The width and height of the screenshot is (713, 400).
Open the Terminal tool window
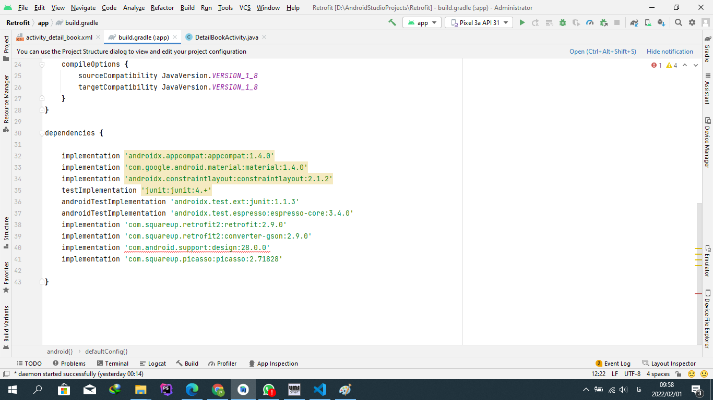112,364
